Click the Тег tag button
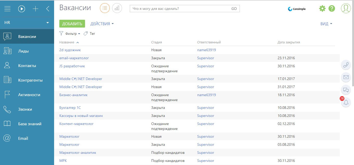The image size is (354, 165). (x=89, y=34)
